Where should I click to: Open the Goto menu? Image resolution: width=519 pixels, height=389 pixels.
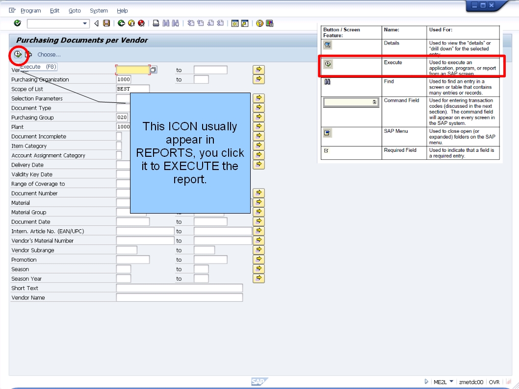75,10
